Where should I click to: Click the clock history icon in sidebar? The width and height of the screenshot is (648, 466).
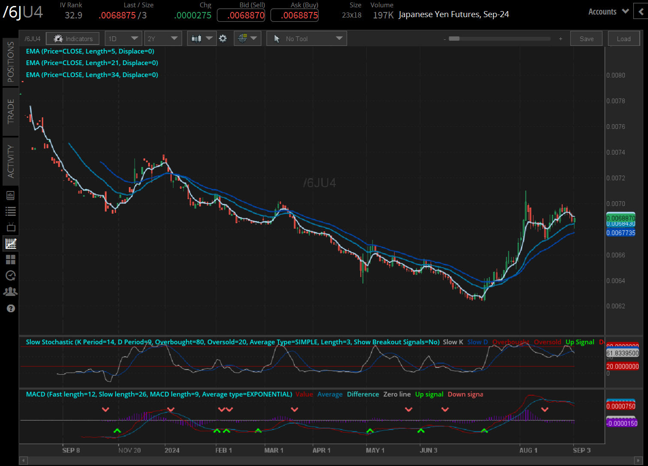click(11, 275)
